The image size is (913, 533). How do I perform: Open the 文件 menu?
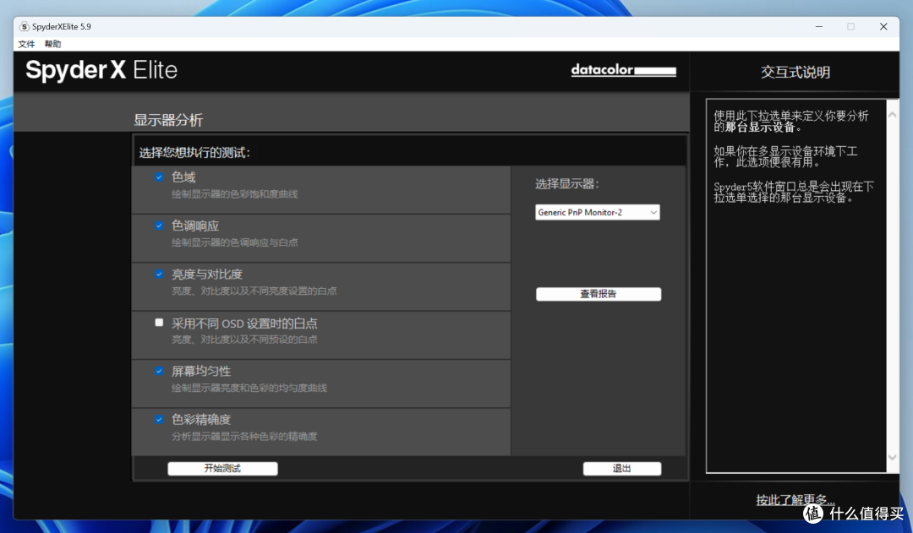[26, 44]
